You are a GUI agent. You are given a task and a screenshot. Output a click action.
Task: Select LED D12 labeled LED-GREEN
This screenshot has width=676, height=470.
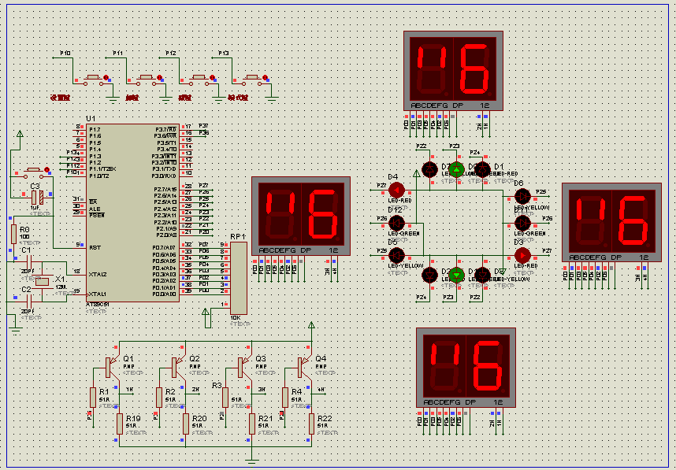[396, 223]
